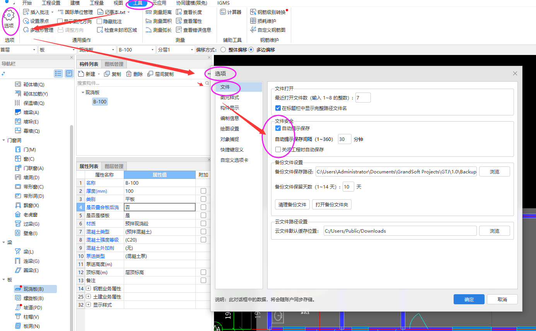Check 附加 box for 顶标高(m) row

coord(203,273)
